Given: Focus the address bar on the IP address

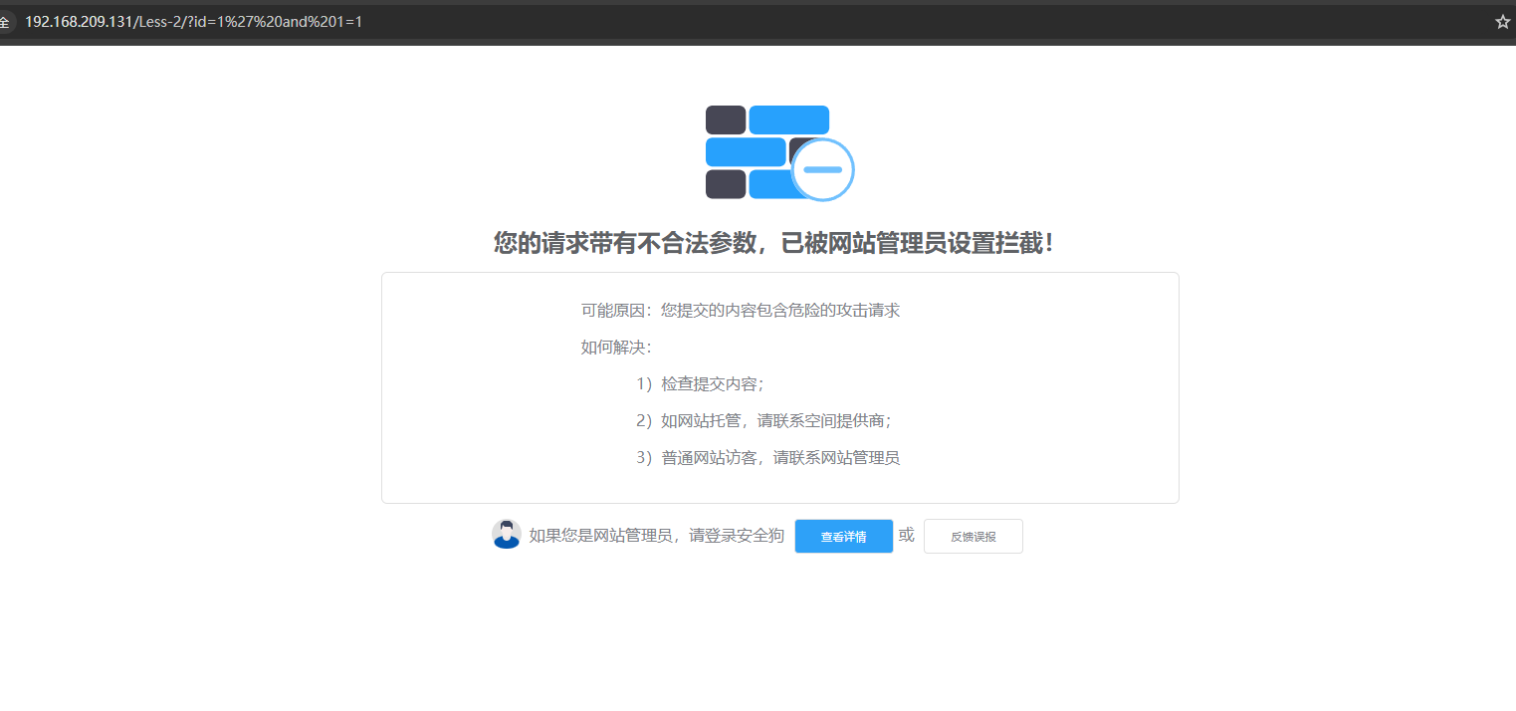Looking at the screenshot, I should pyautogui.click(x=79, y=22).
